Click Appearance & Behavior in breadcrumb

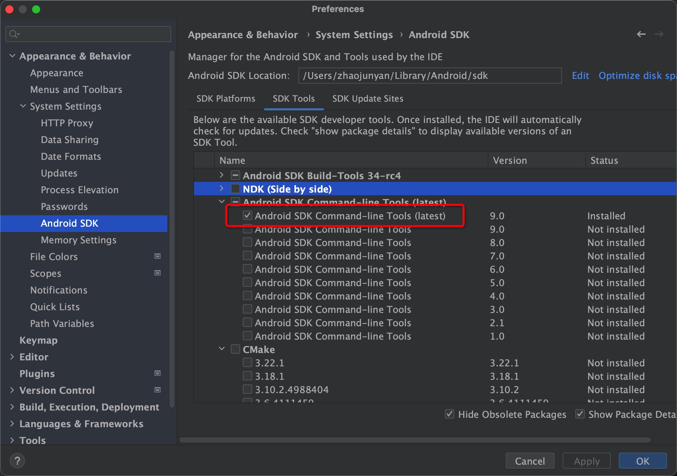pos(243,35)
